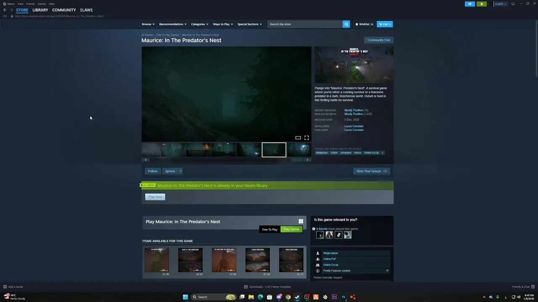Click the Free To Play Games breadcrumb
538x302 pixels.
(168, 35)
